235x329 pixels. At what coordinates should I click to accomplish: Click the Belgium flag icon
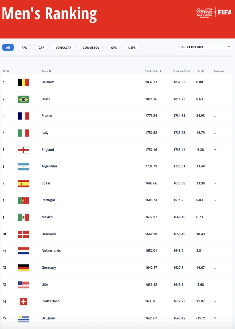click(23, 82)
